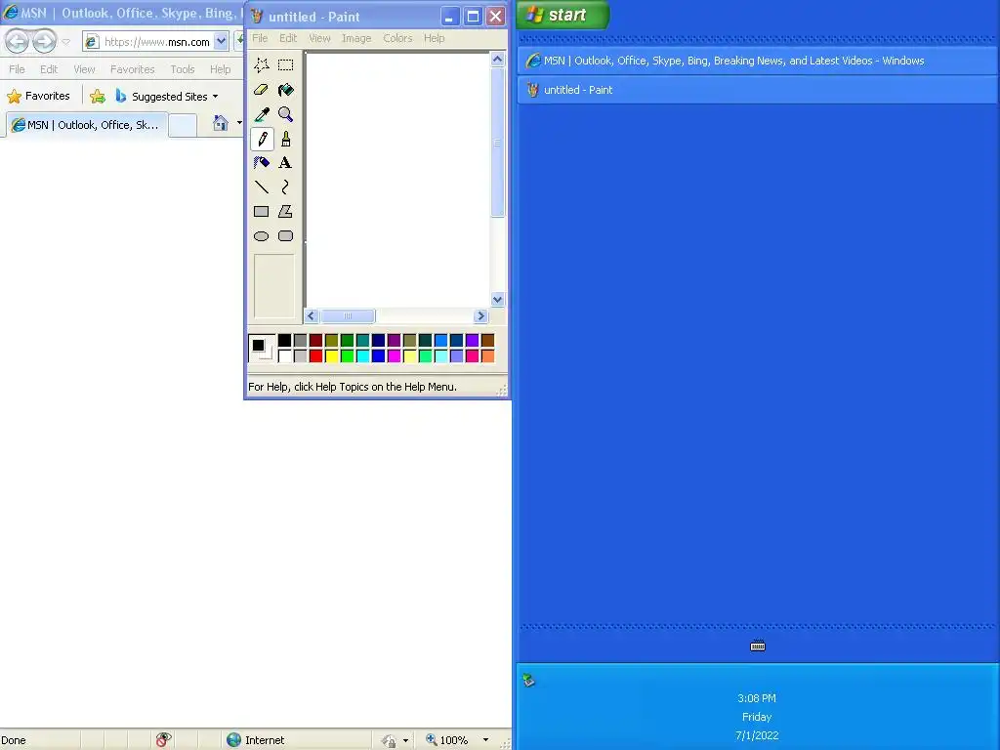This screenshot has width=1000, height=750.
Task: Pick the yellow color swatch in palette
Action: click(332, 355)
